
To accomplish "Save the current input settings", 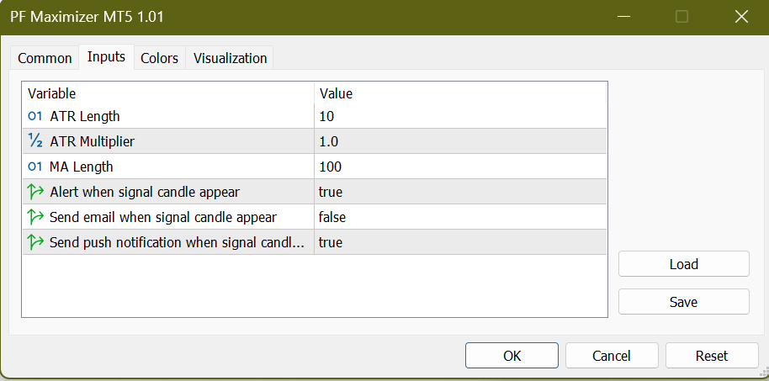I will (x=683, y=302).
